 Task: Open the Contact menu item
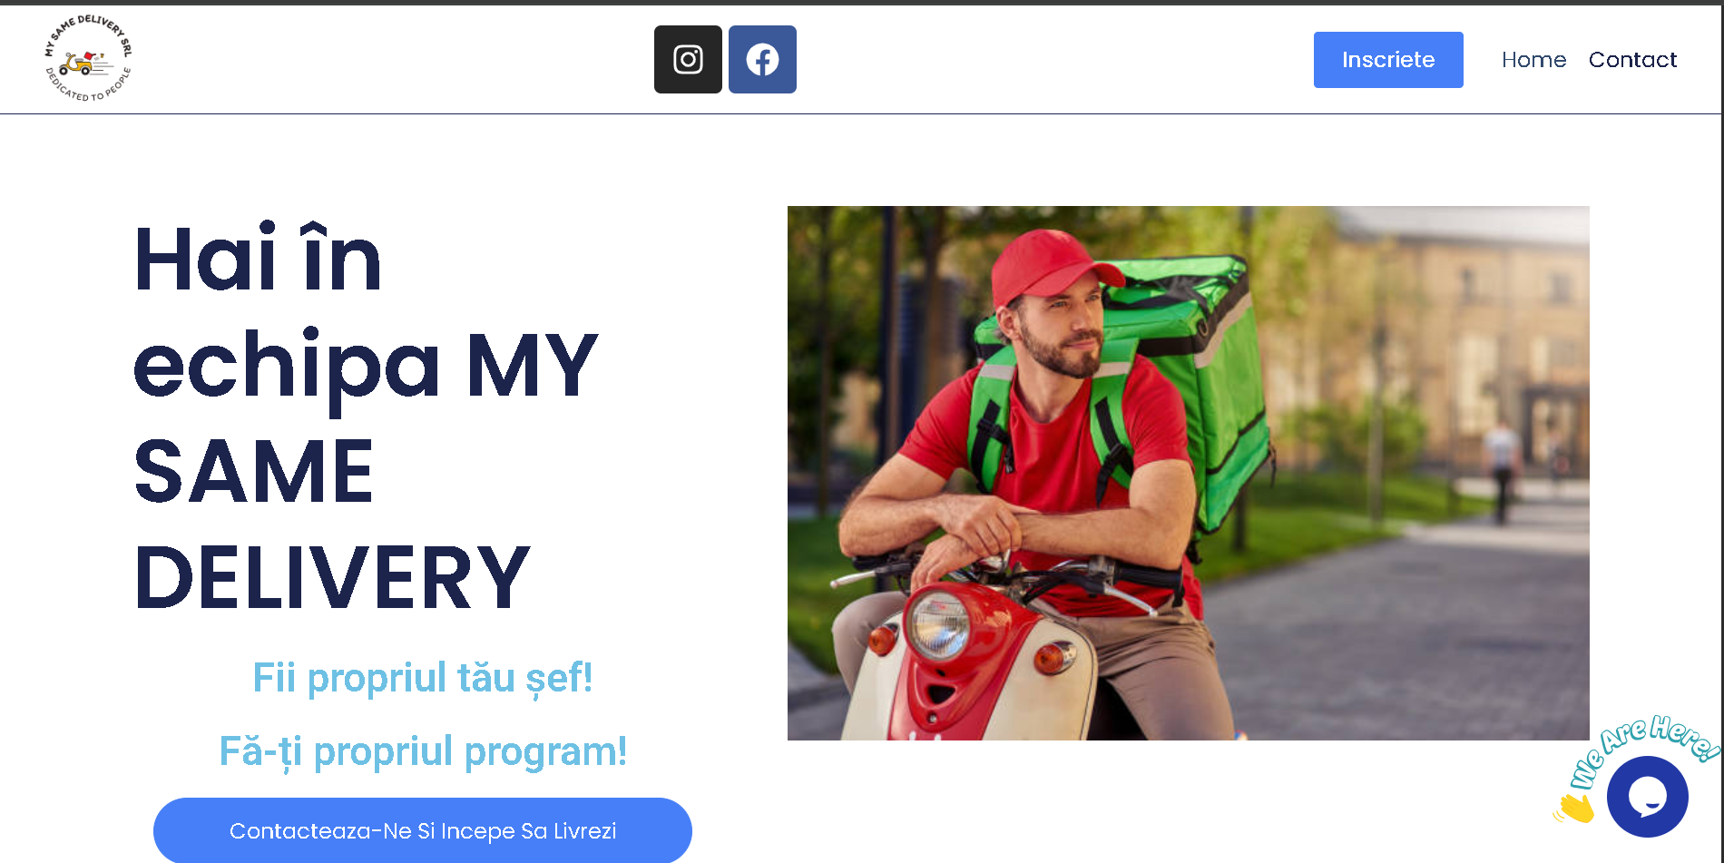click(x=1632, y=60)
